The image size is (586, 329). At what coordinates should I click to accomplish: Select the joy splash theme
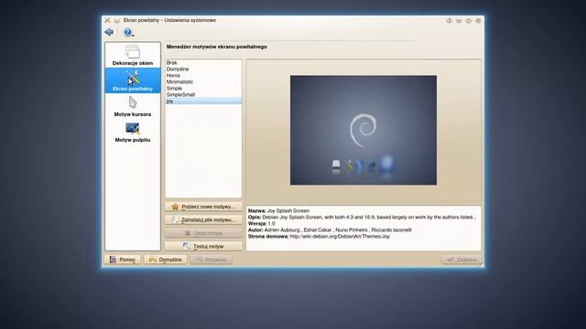click(203, 101)
